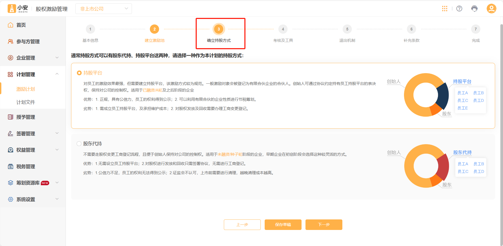
Task: Click the 企业管理 icon
Action: pyautogui.click(x=11, y=58)
